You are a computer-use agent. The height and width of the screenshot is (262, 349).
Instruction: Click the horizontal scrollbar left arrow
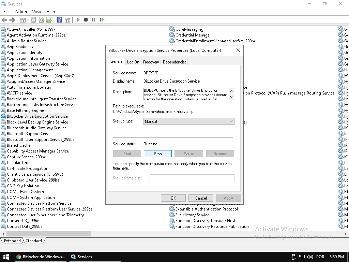[x=3, y=234]
